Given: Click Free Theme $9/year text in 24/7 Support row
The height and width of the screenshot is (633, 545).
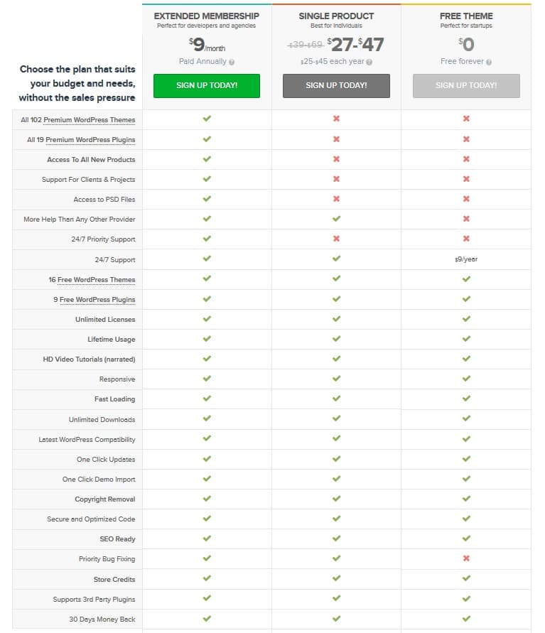Looking at the screenshot, I should 466,259.
